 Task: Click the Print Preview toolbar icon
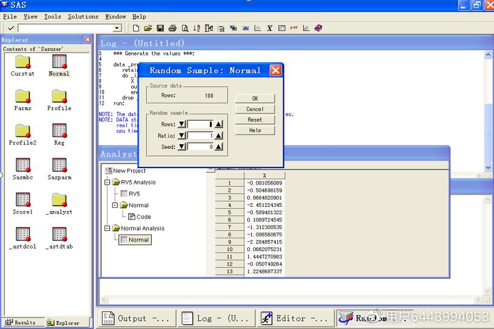tap(184, 28)
